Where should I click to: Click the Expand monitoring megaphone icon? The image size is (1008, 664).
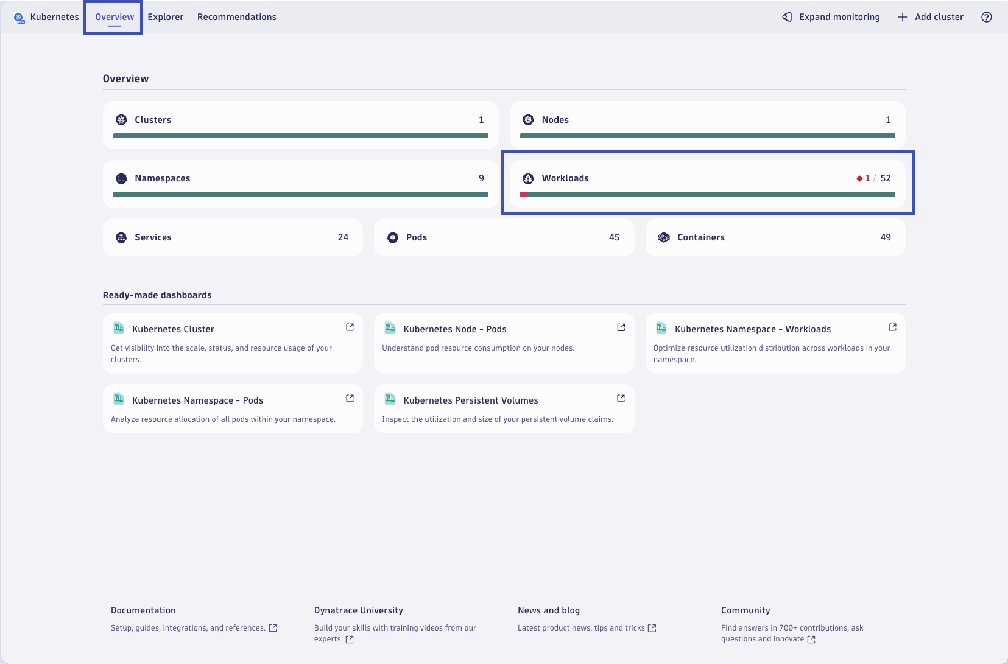coord(787,17)
